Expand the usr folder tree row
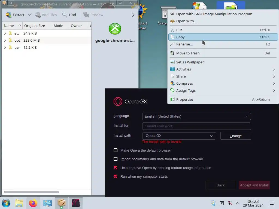Viewport: 279px width, 209px height. click(5, 47)
